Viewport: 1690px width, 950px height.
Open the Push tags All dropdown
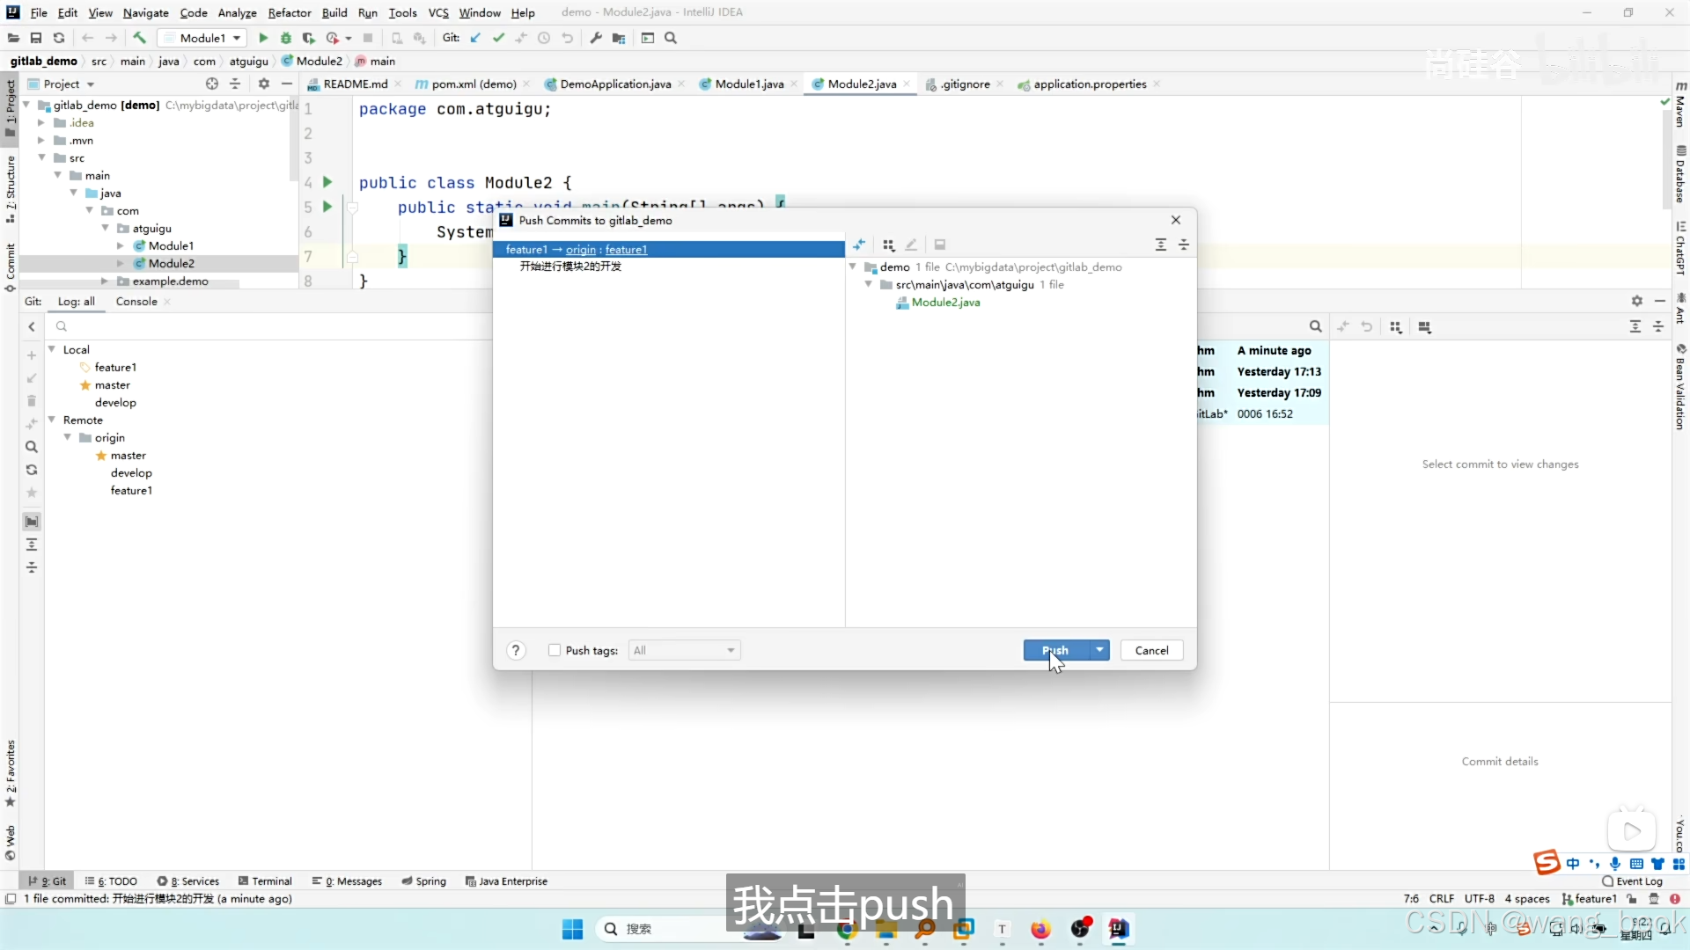tap(685, 650)
